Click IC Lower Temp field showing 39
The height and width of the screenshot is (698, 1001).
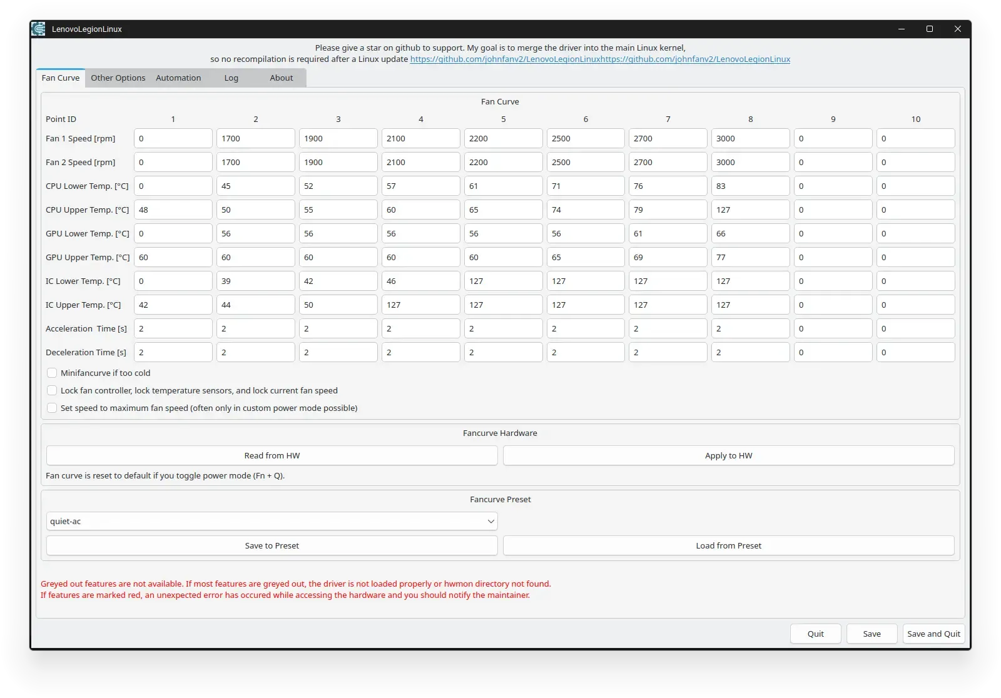[256, 281]
